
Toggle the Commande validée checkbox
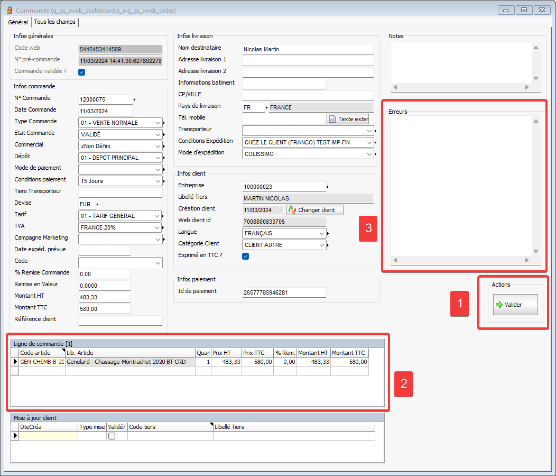pos(82,72)
